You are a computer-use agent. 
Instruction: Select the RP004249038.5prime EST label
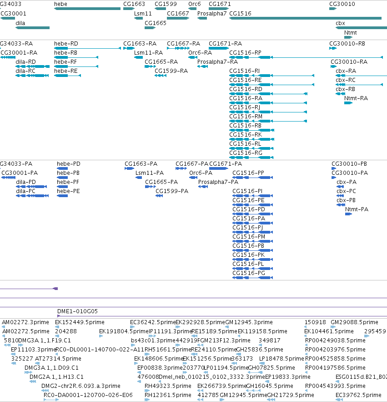tap(335, 341)
